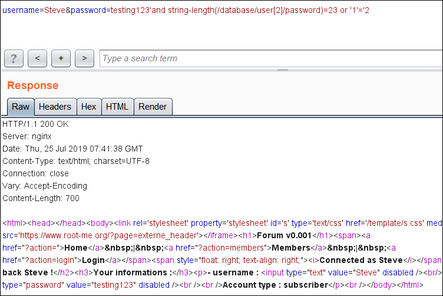The width and height of the screenshot is (443, 296).
Task: Go to previous search match button
Action: [x=37, y=58]
